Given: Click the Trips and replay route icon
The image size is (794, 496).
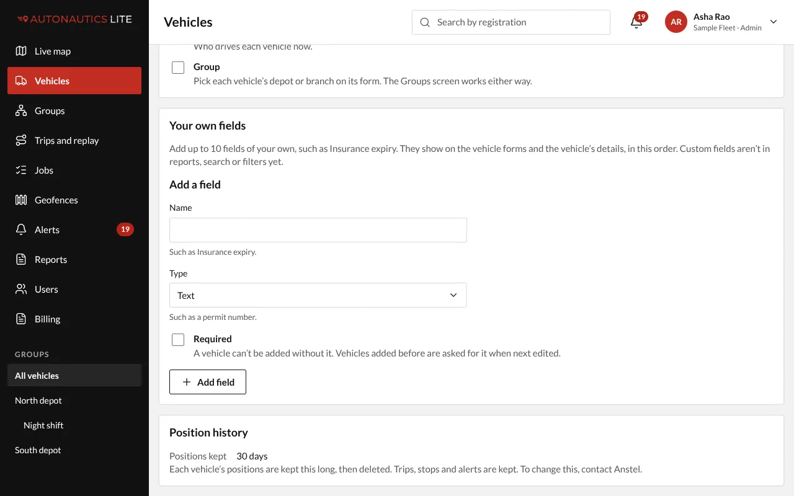Looking at the screenshot, I should point(21,140).
